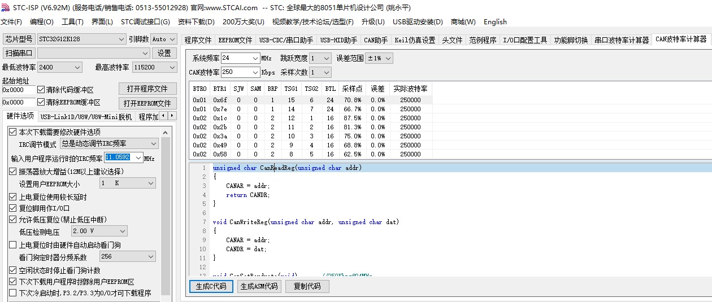
Task: Click the 生成C代码 button
Action: click(x=211, y=286)
